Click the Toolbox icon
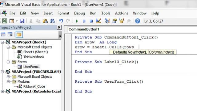This screenshot has width=197, height=111. [129, 21]
